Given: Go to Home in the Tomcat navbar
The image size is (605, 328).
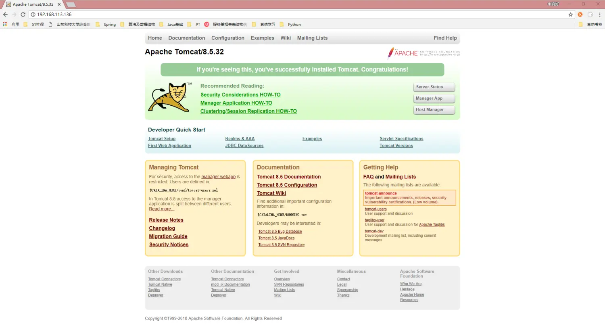Looking at the screenshot, I should (155, 38).
